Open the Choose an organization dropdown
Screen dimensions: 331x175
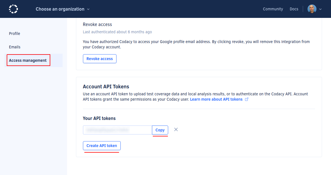(x=63, y=9)
